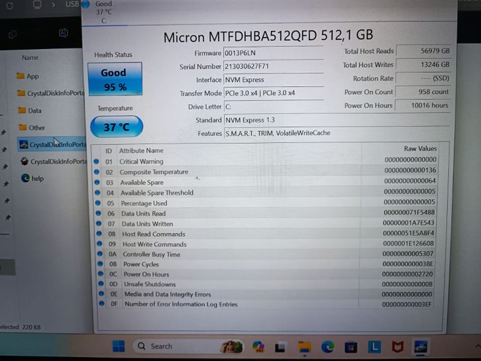The image size is (481, 361).
Task: Click the Firmware value field 0013P6LN
Action: (273, 53)
